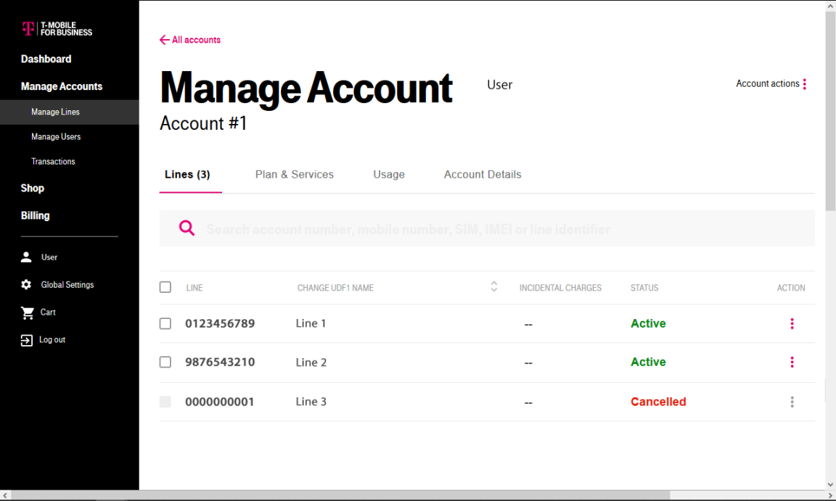The image size is (836, 501).
Task: Open the Usage tab
Action: pos(389,174)
